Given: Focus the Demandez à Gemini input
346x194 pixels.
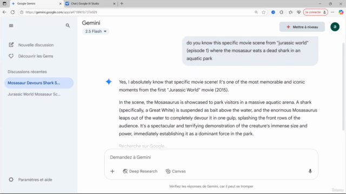Looking at the screenshot, I should 211,157.
